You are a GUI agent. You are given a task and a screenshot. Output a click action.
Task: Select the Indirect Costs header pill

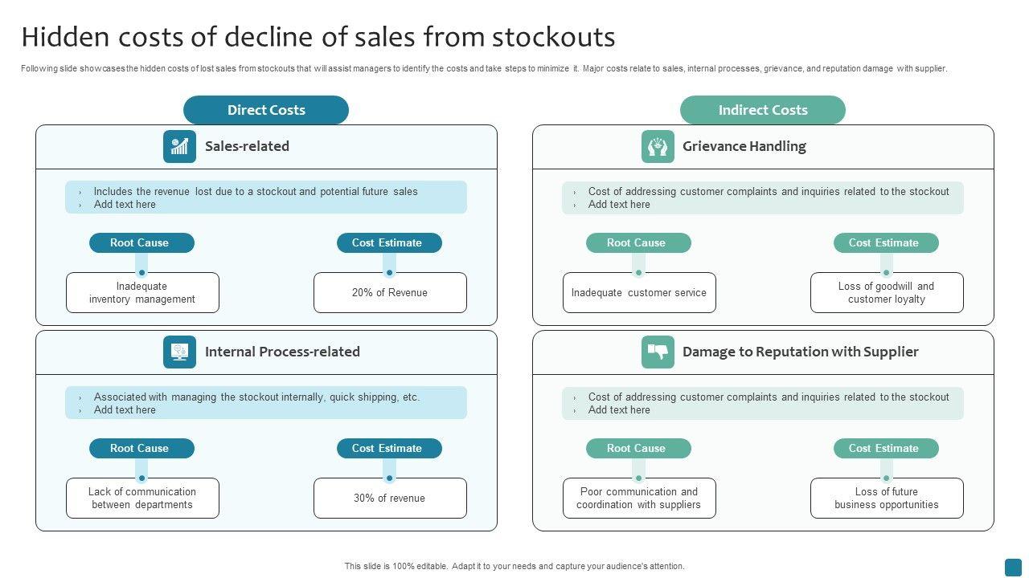coord(762,110)
